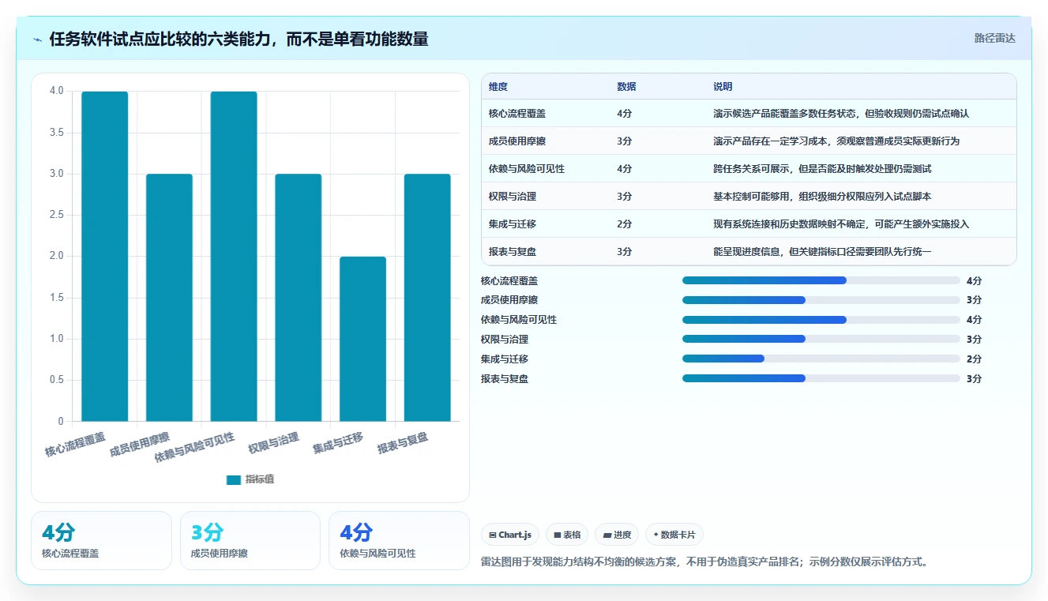The image size is (1048, 601).
Task: Click the 路径雷达 label in header
Action: point(994,38)
